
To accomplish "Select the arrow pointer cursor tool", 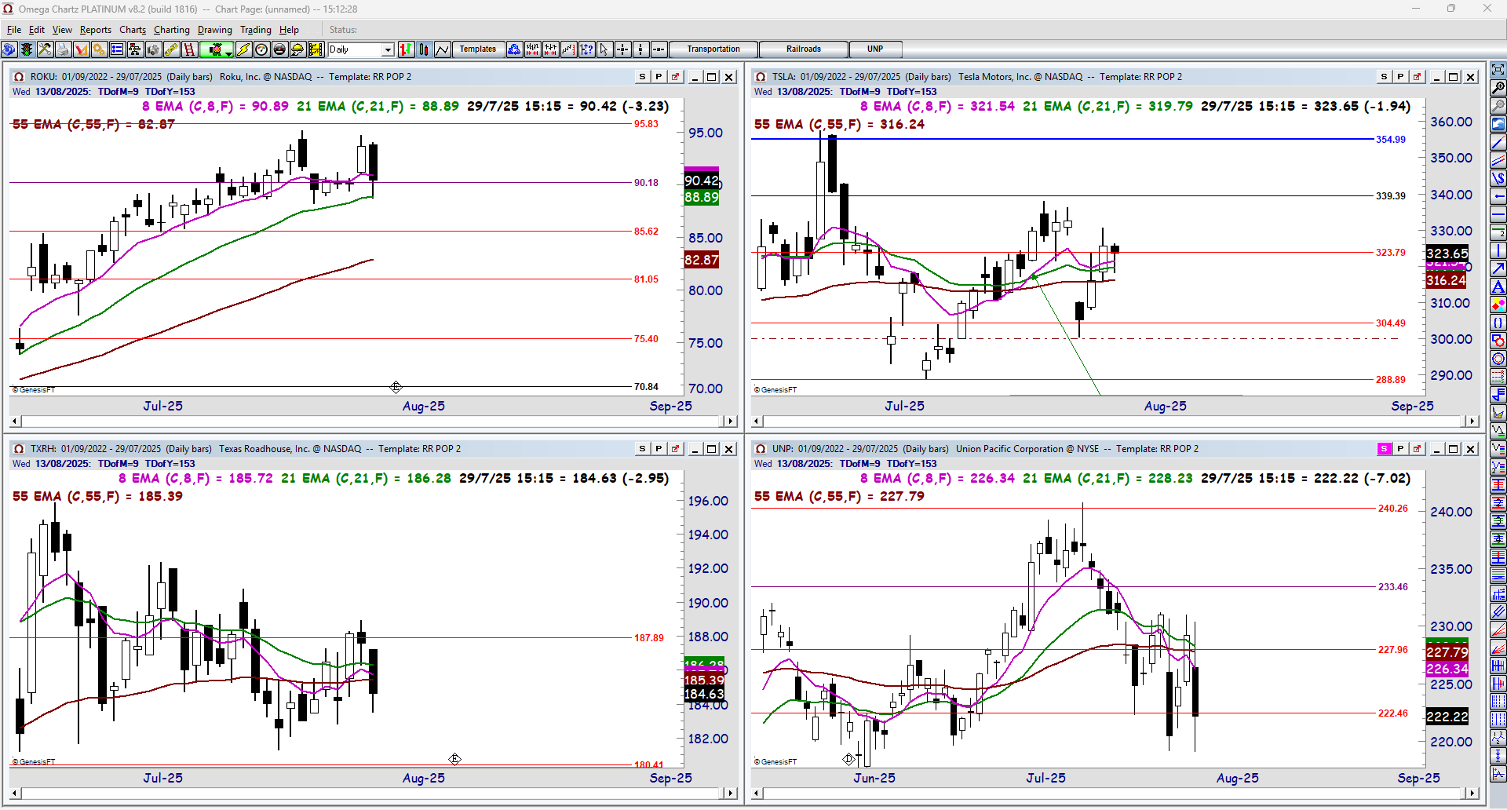I will [x=604, y=49].
